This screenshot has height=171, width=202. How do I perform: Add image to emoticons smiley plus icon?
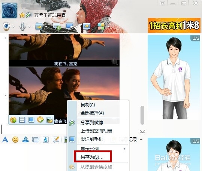(x=13, y=120)
